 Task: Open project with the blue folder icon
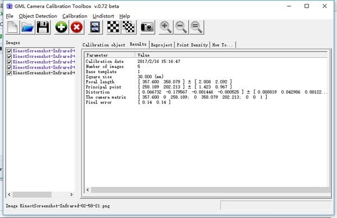[28, 28]
